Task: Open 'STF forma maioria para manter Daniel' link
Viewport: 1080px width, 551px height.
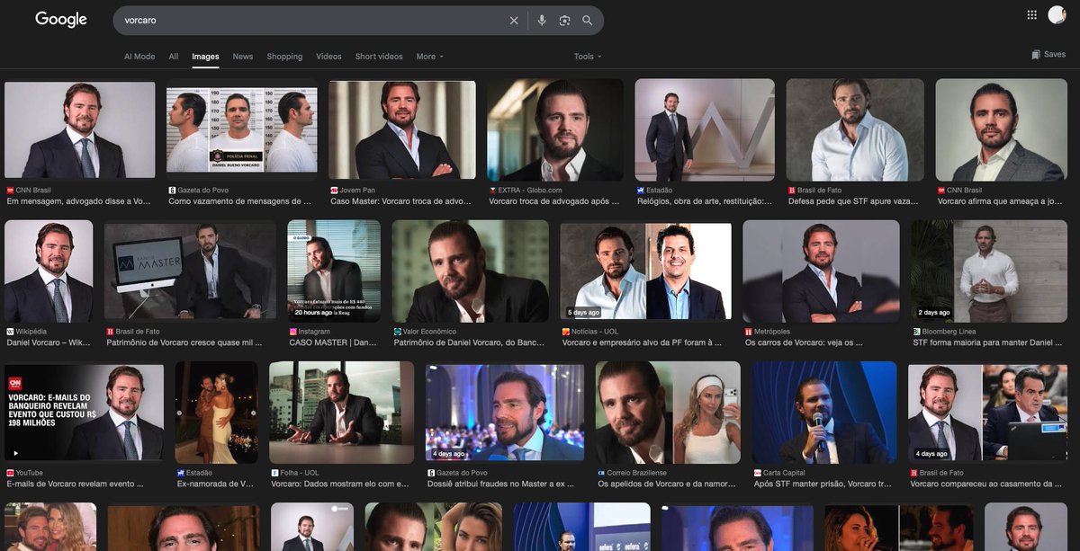Action: [x=989, y=342]
